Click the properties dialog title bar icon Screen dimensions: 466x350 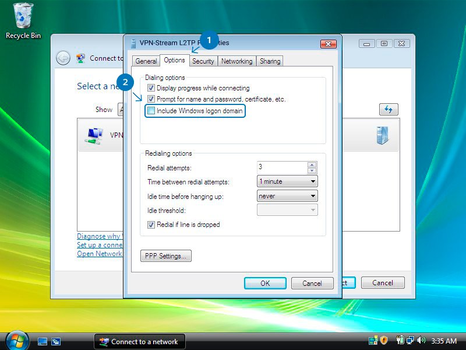pos(133,43)
